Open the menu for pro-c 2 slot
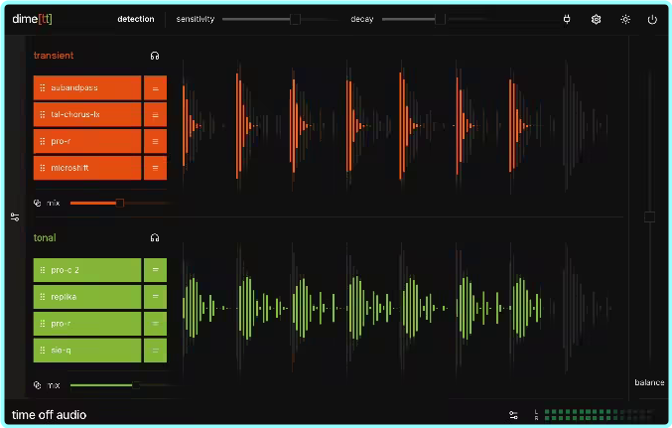672x428 pixels. 155,270
